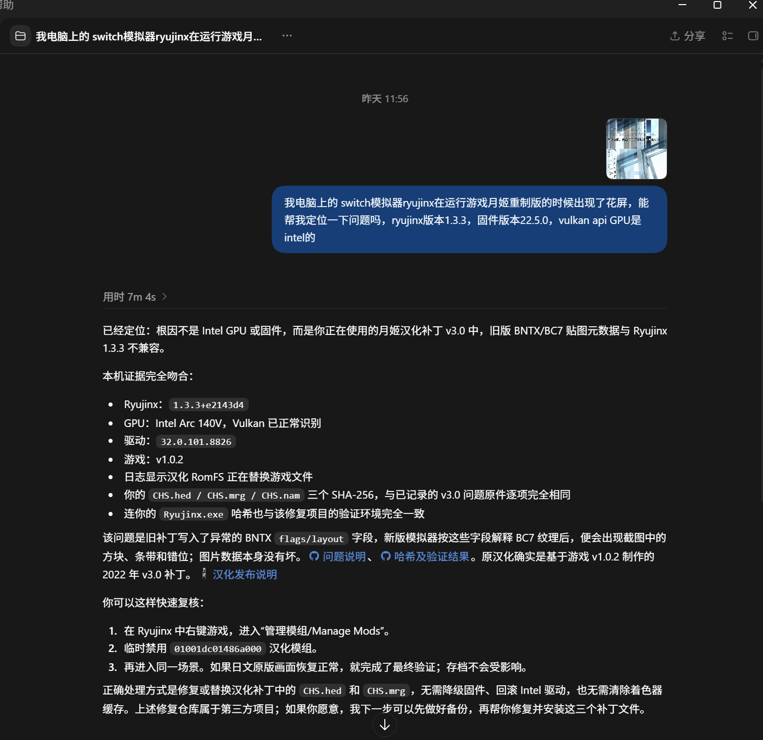Select the code text 1.3.3+e2143d4

tap(208, 405)
